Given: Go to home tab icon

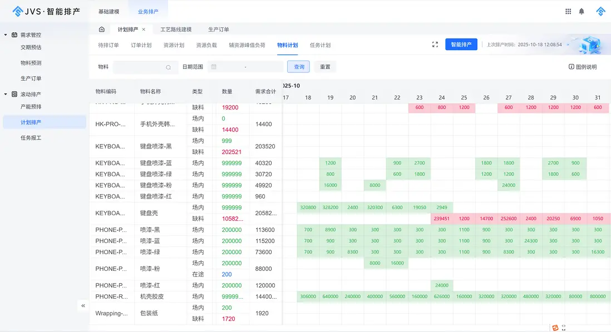Looking at the screenshot, I should 102,29.
